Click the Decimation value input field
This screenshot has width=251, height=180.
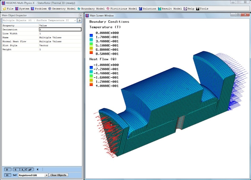pos(60,30)
